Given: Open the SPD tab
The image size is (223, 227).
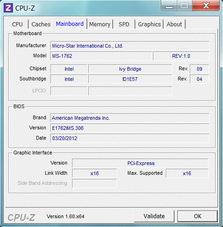Looking at the screenshot, I should coord(124,25).
